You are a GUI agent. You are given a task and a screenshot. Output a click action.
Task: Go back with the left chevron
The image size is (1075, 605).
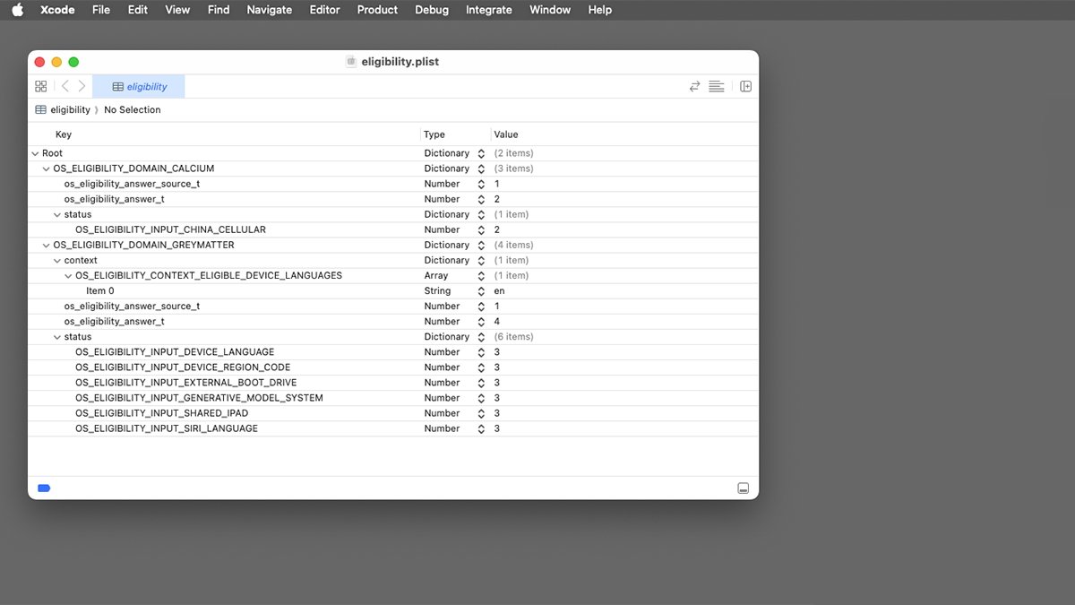[x=64, y=86]
